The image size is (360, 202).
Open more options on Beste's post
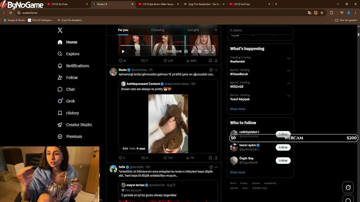coord(216,70)
